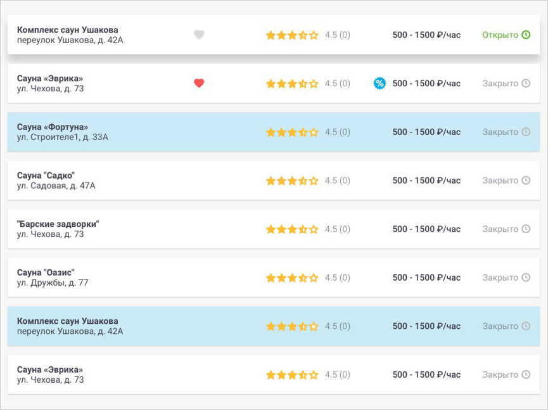
Task: Click clock icon in Сауна "Оазис" row
Action: point(526,278)
